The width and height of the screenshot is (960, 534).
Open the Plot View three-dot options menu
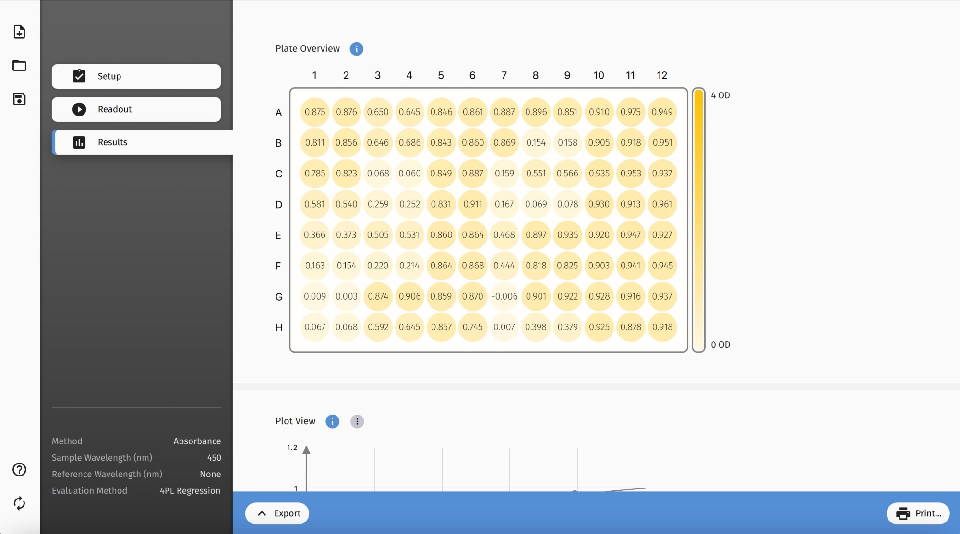tap(357, 421)
